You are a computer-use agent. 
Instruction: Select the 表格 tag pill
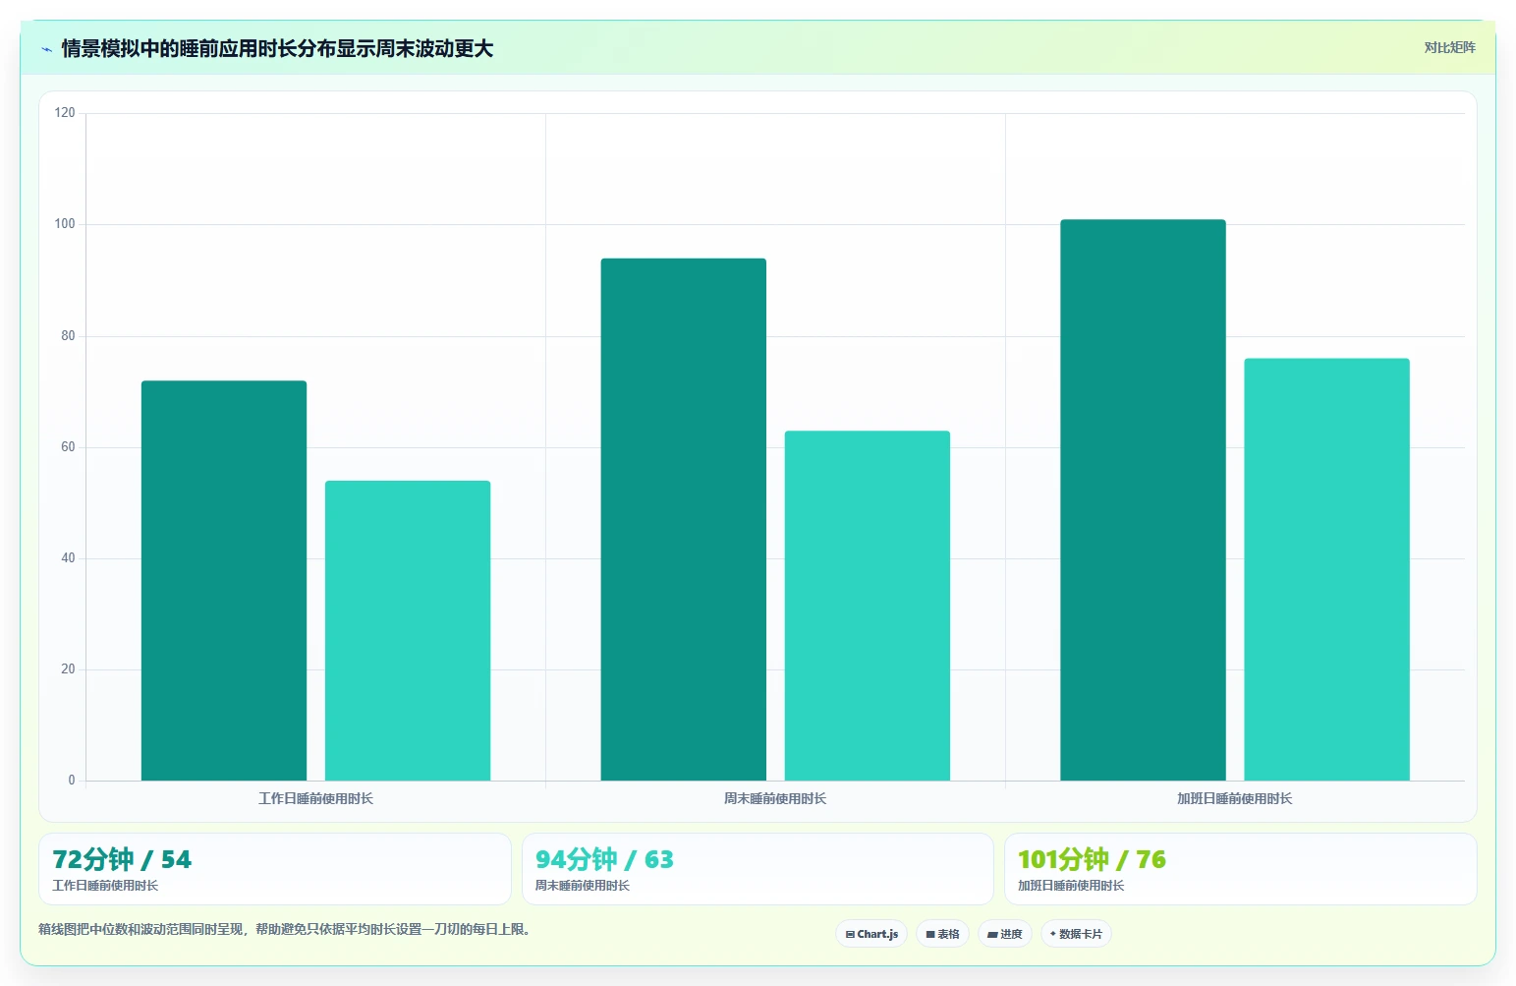(942, 934)
